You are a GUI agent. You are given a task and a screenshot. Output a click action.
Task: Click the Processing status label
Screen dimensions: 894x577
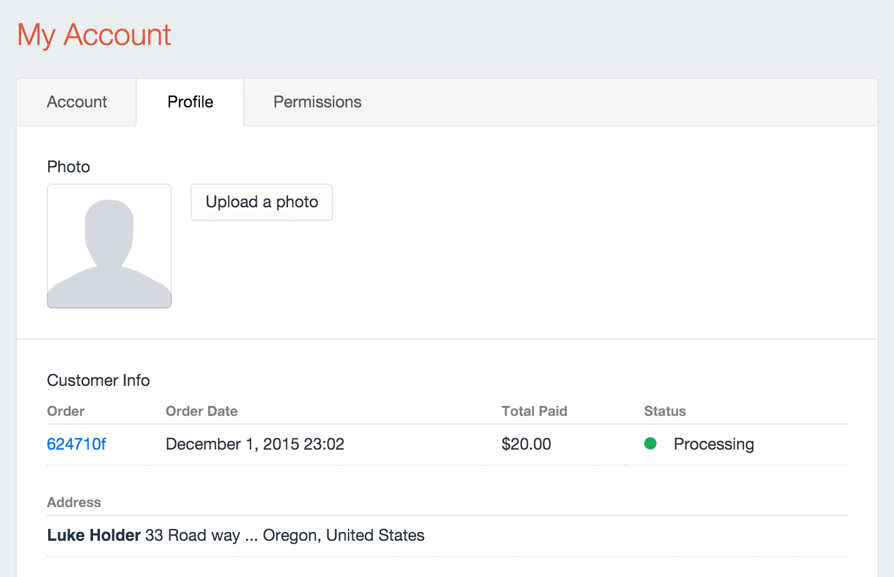point(713,444)
